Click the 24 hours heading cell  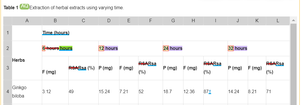point(195,48)
